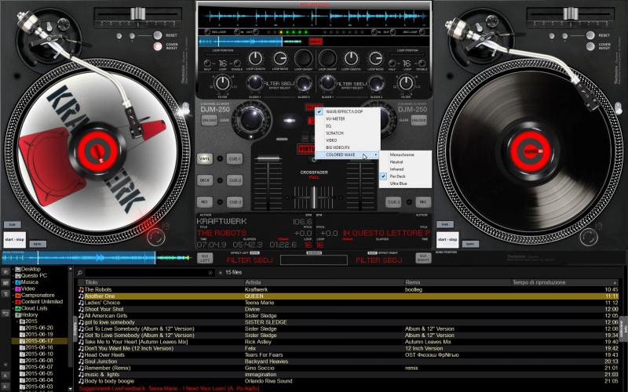Toggle the left DECK button
Image resolution: width=628 pixels, height=392 pixels.
[x=204, y=180]
